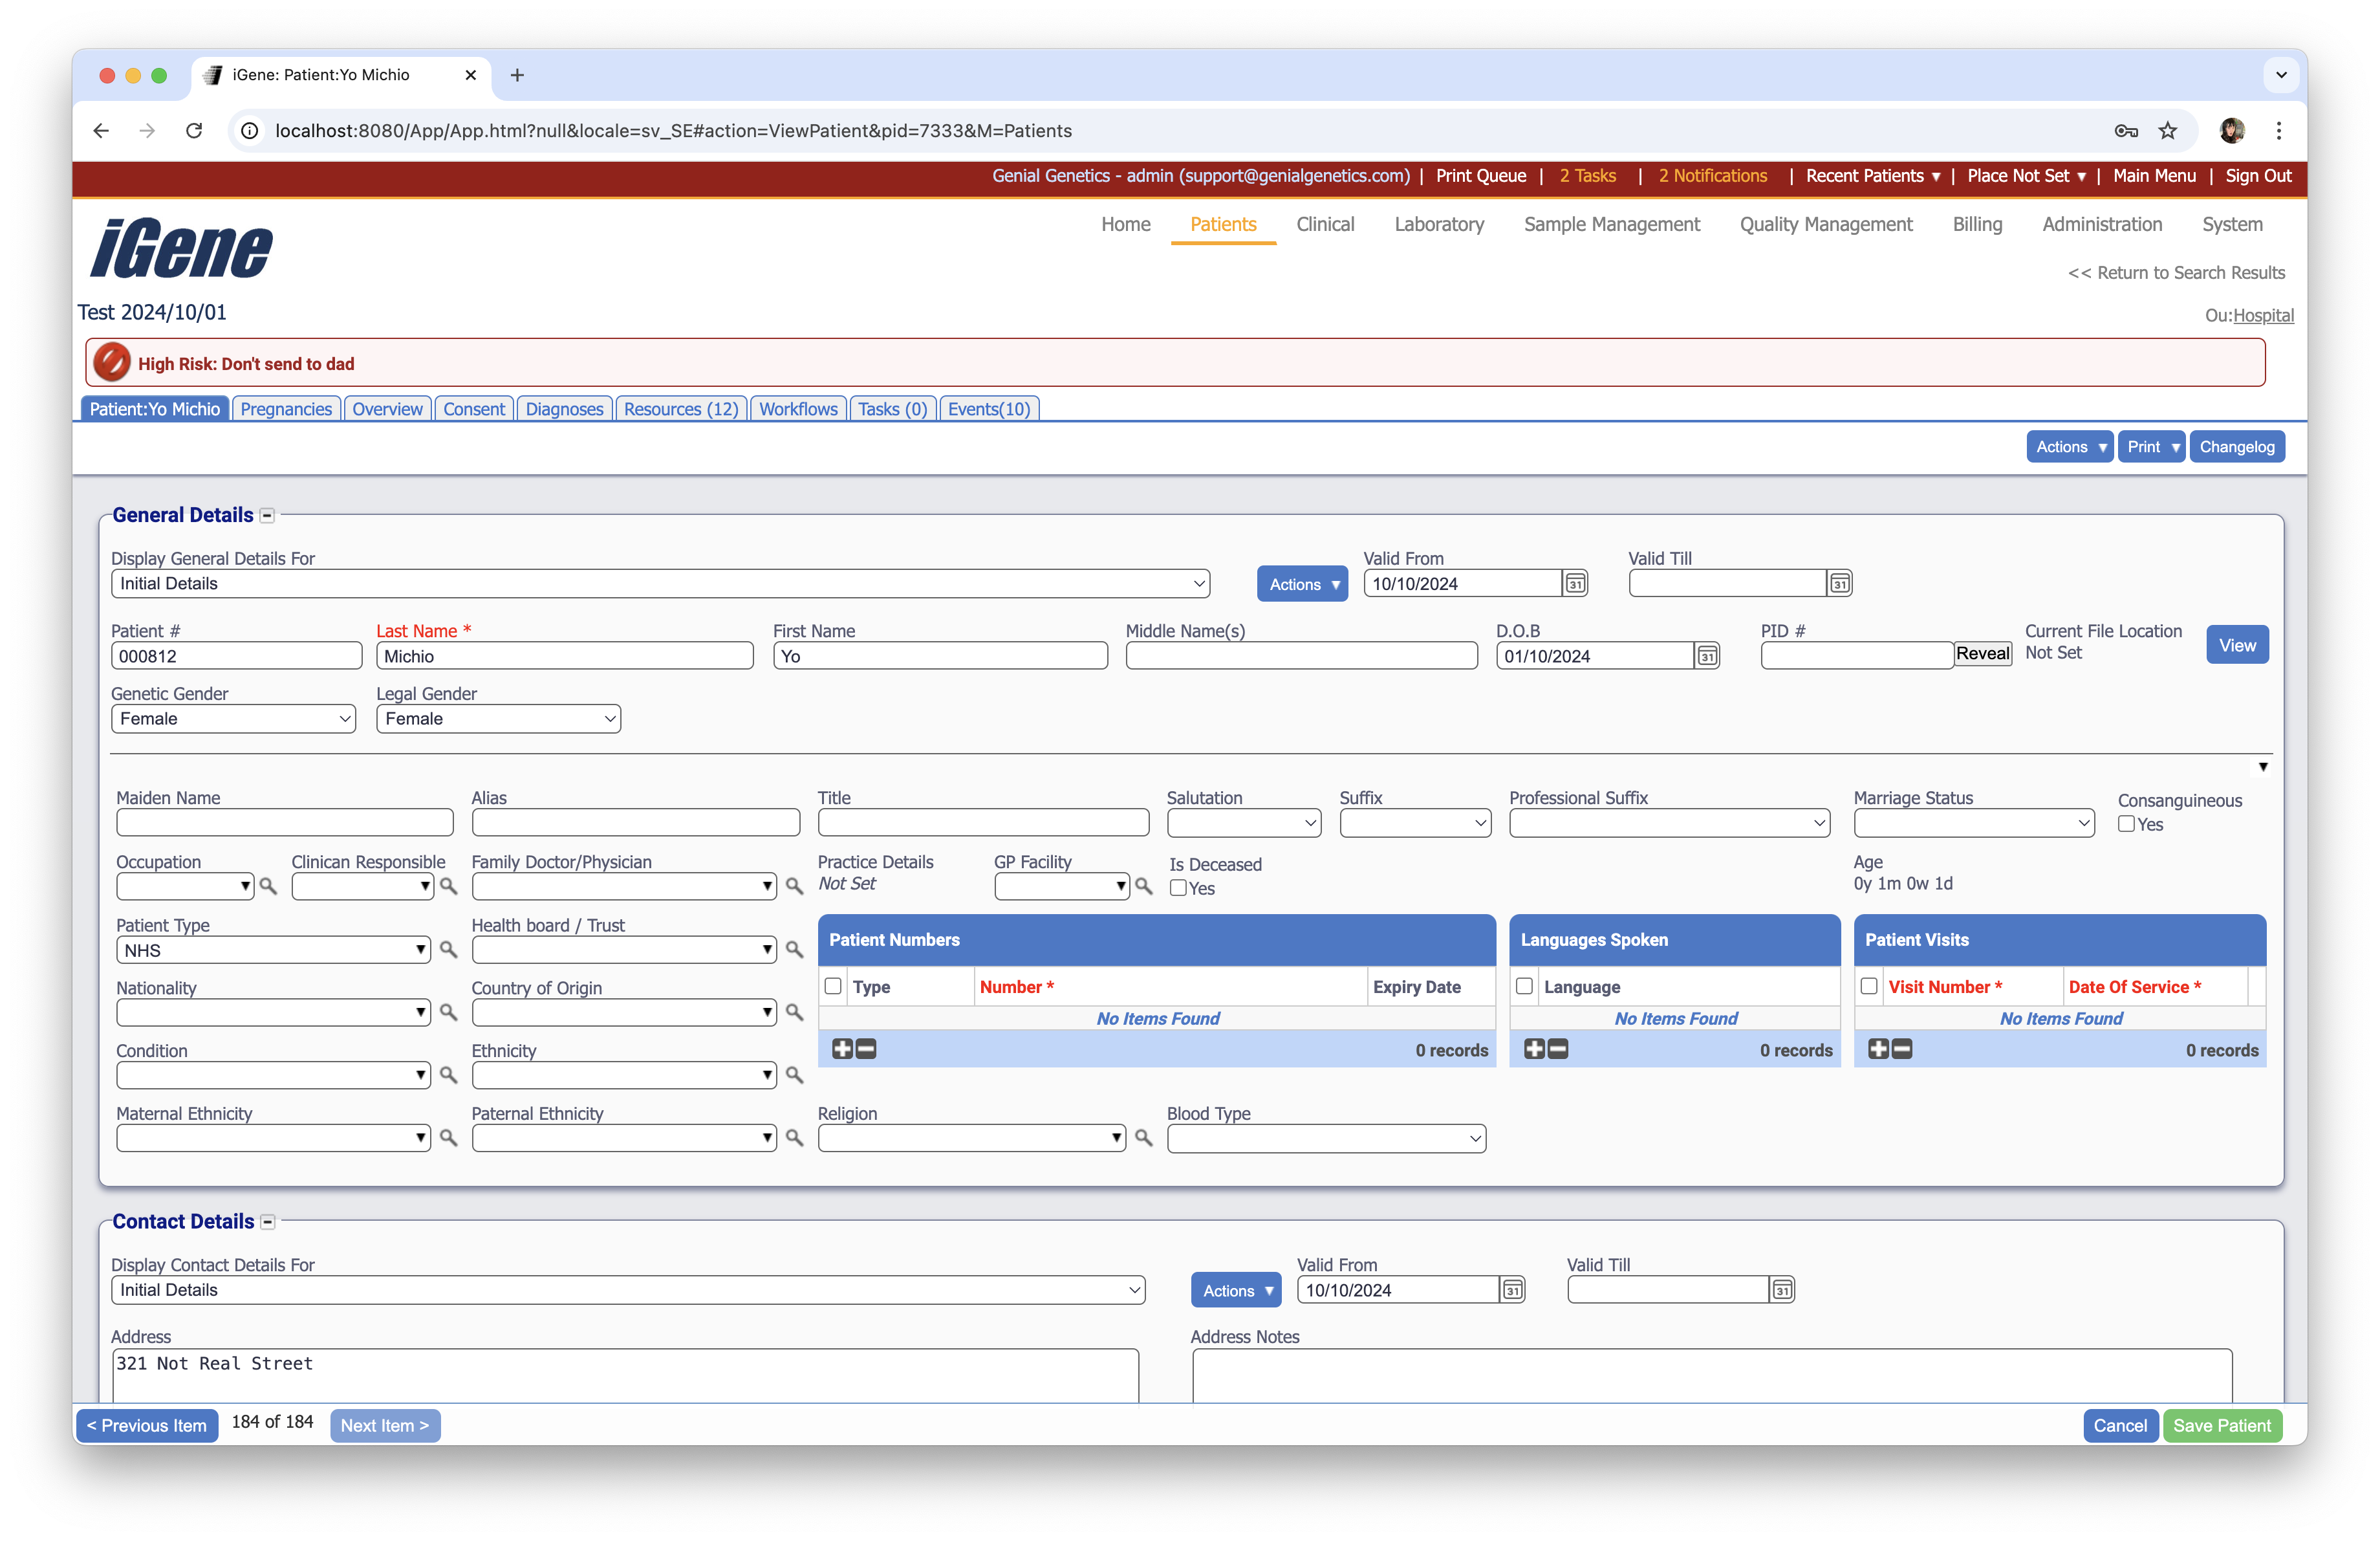Open the Genetic Gender dropdown
2380x1541 pixels.
click(x=233, y=718)
